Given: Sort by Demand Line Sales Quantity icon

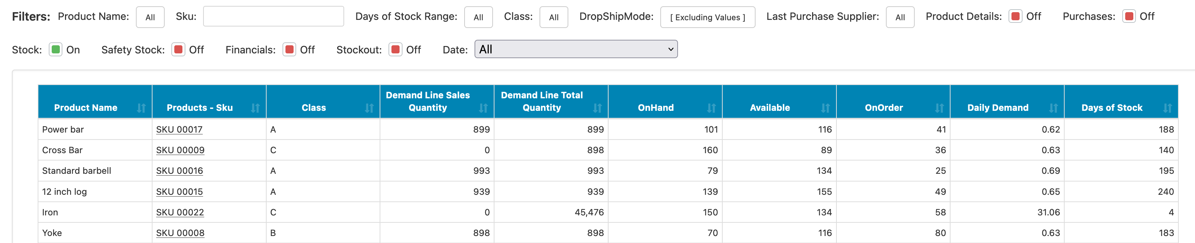Looking at the screenshot, I should tap(483, 108).
